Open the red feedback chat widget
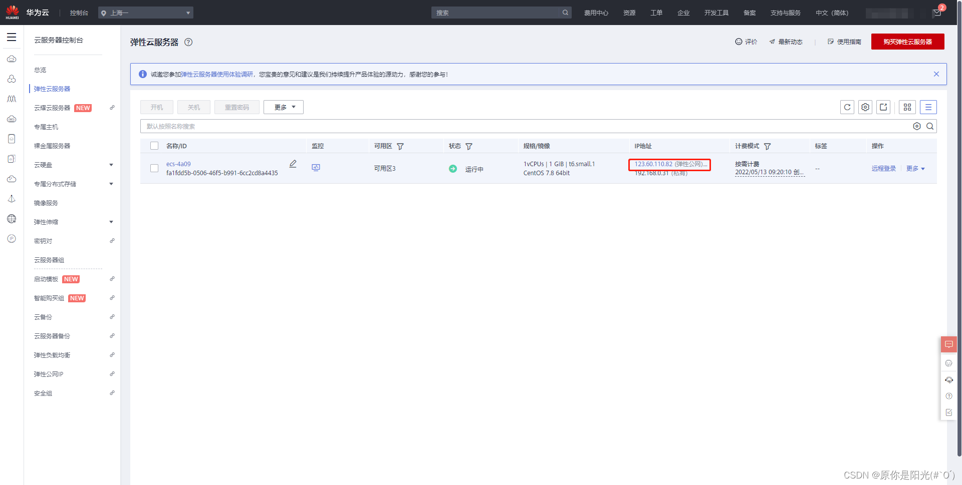 pos(949,344)
